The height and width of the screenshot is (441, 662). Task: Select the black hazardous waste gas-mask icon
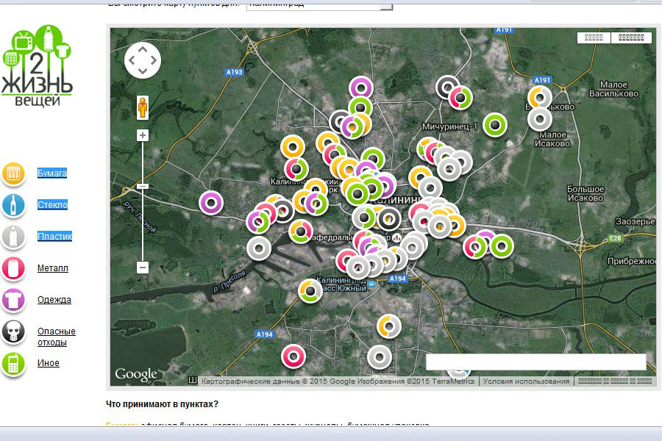click(13, 332)
